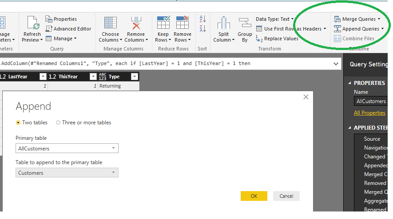393x219 pixels.
Task: Expand the Append Queries dropdown arrow
Action: (382, 29)
